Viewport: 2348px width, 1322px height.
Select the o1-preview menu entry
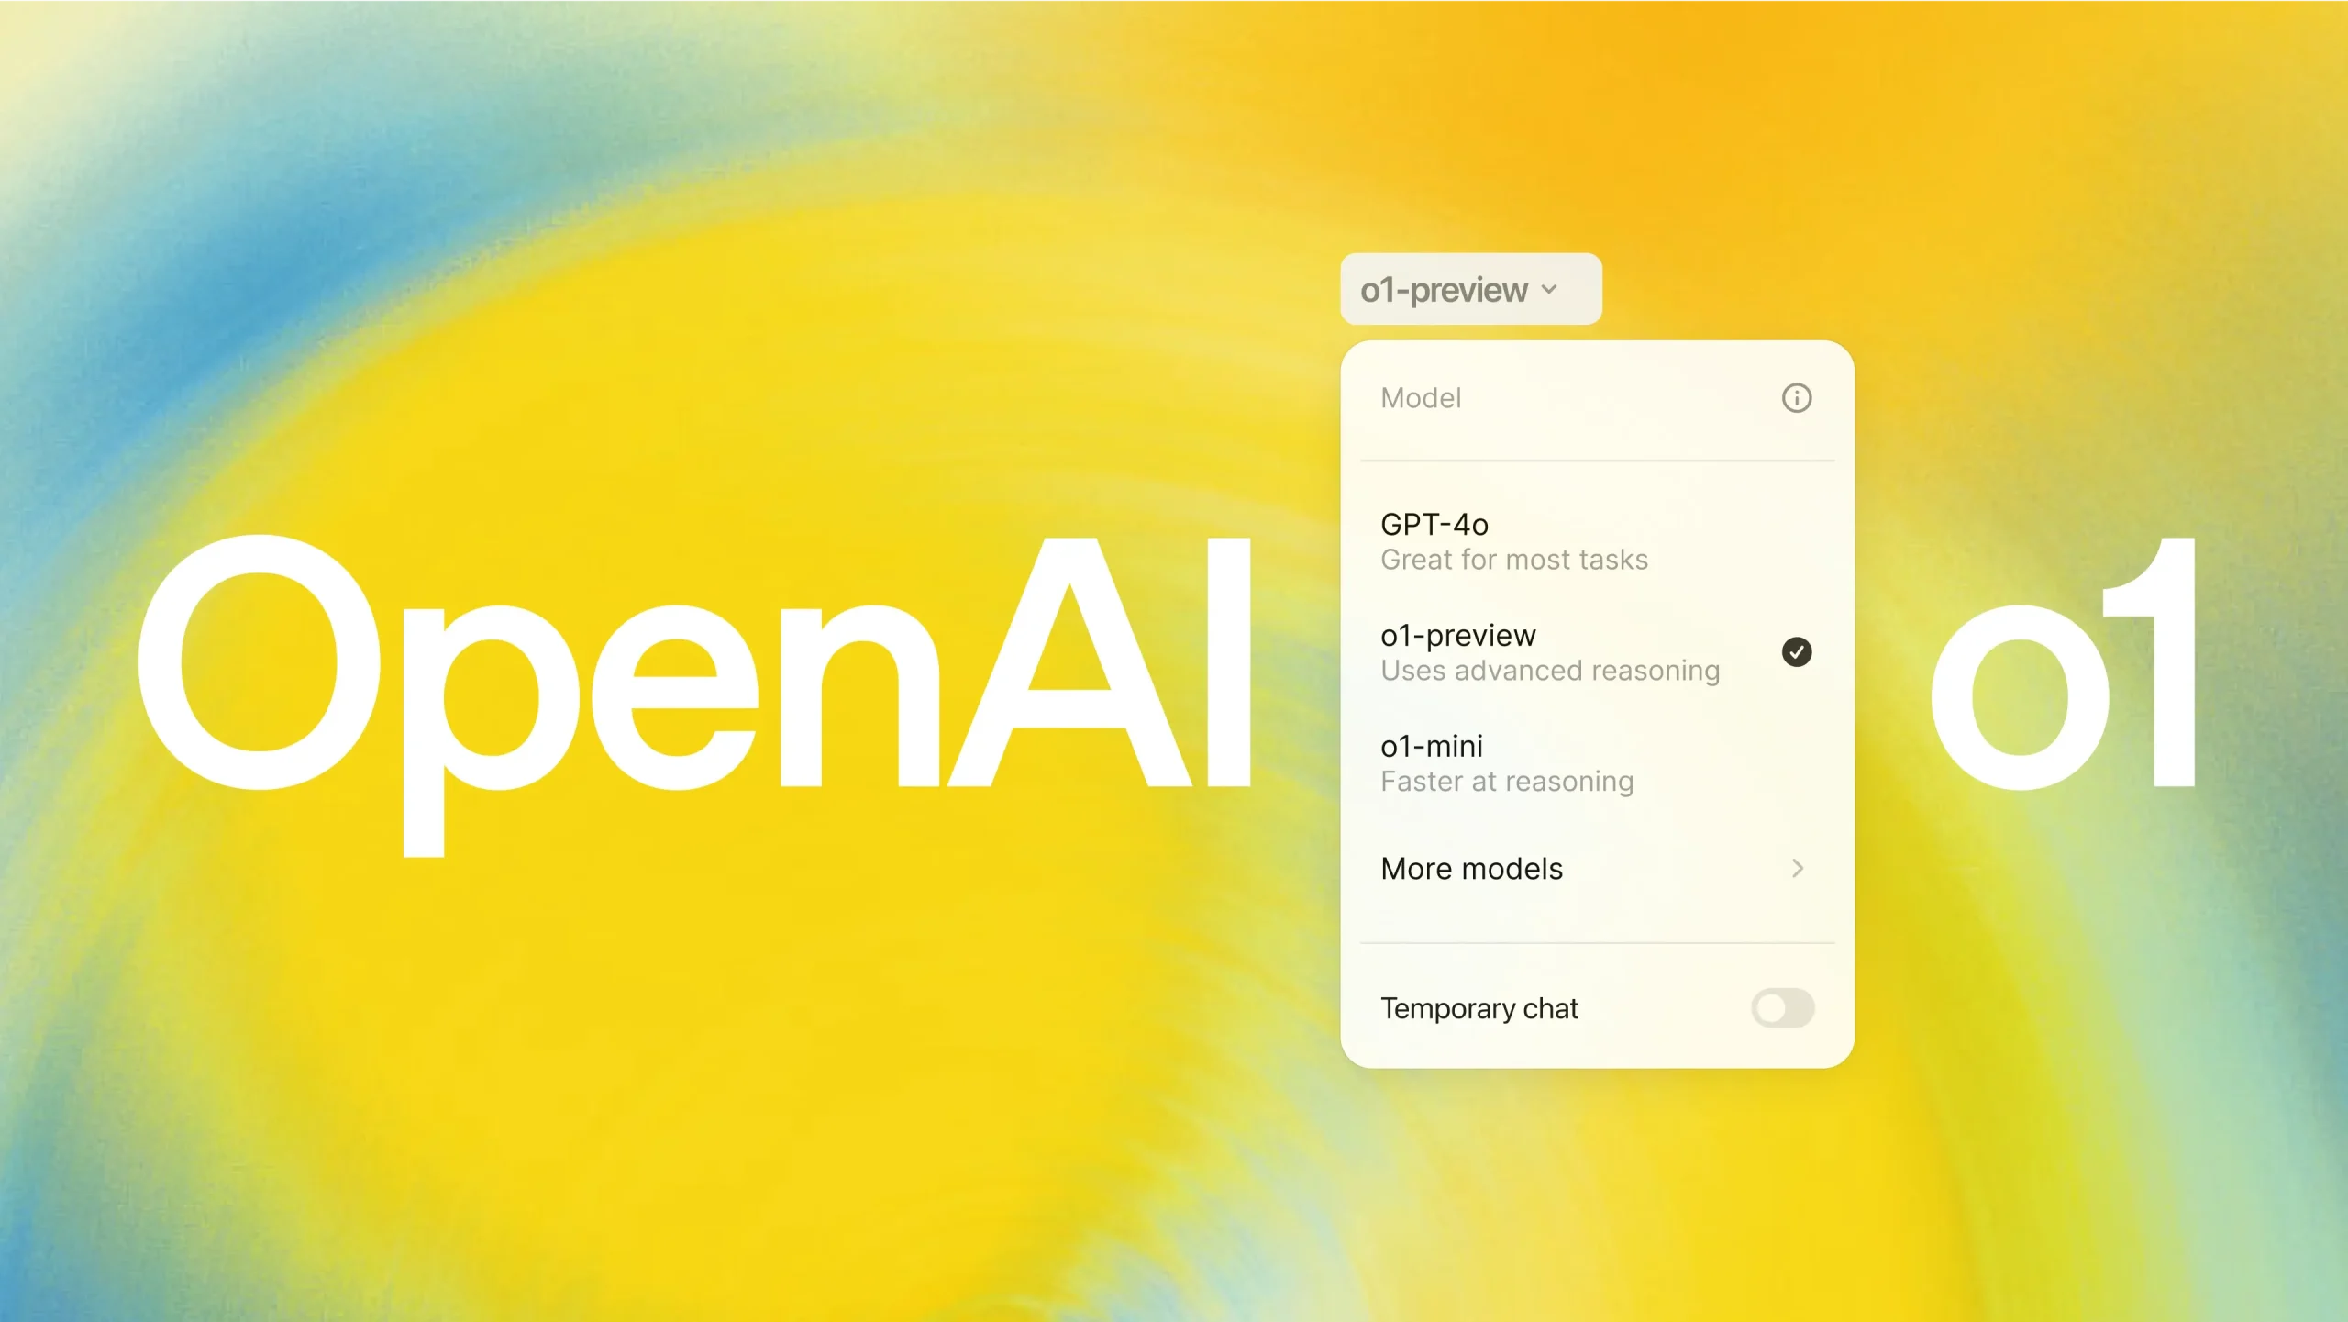coord(1595,650)
